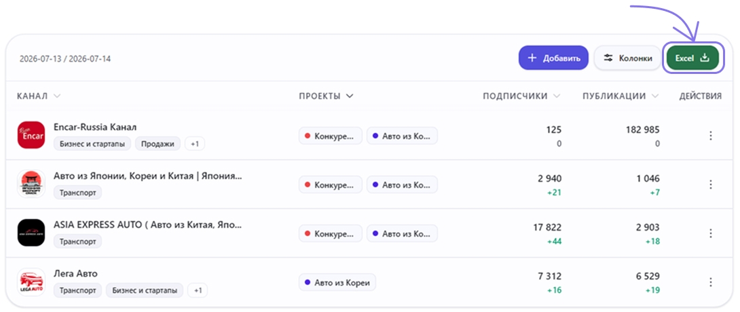Expand the Проекты column dropdown
The height and width of the screenshot is (312, 740).
[326, 96]
